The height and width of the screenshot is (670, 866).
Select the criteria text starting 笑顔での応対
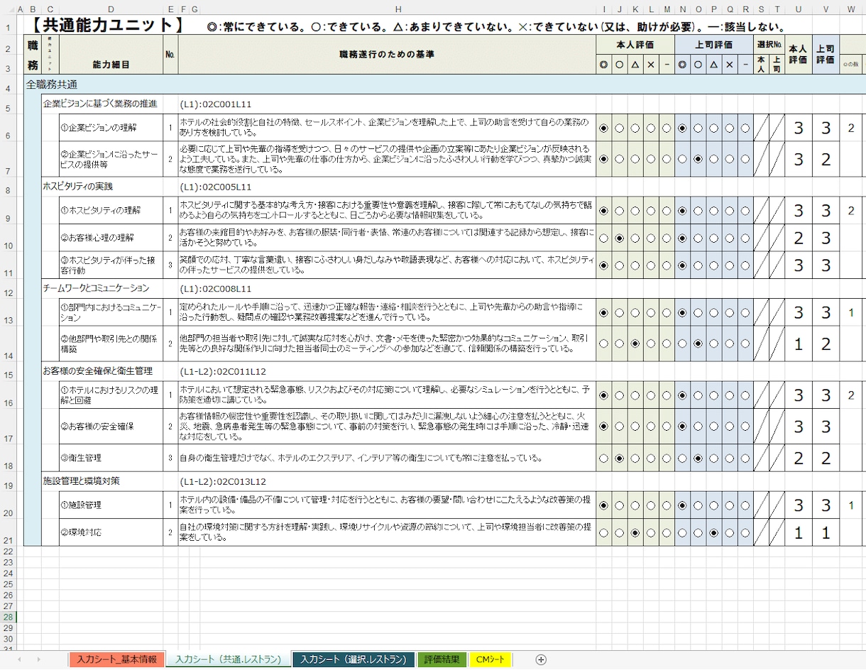[x=387, y=265]
